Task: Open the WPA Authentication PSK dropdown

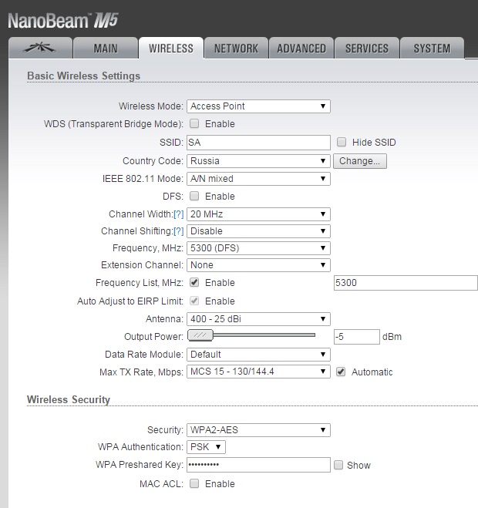Action: (206, 447)
